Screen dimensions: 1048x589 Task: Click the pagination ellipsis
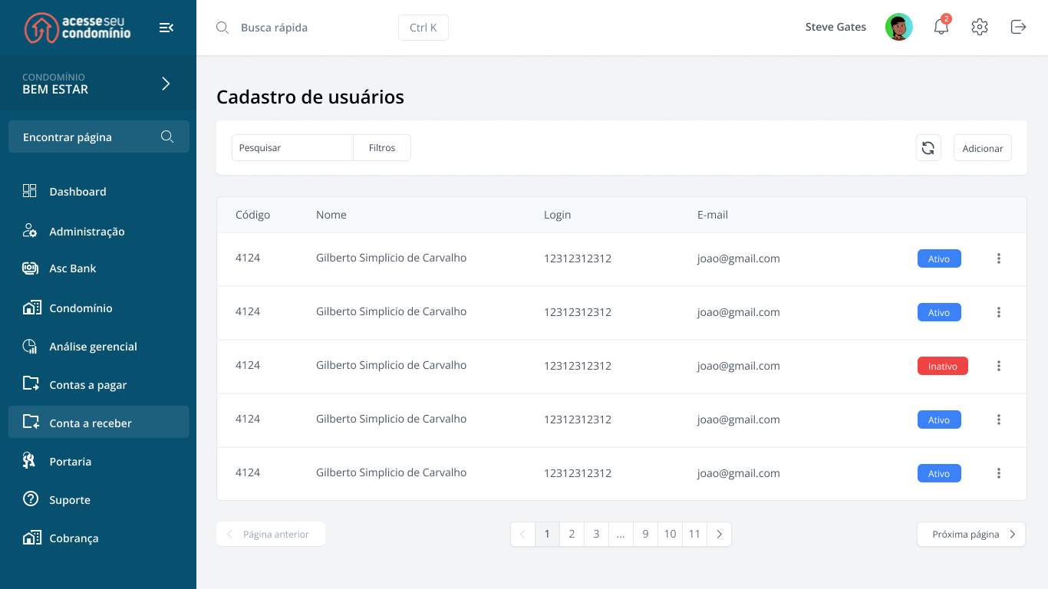click(x=621, y=535)
